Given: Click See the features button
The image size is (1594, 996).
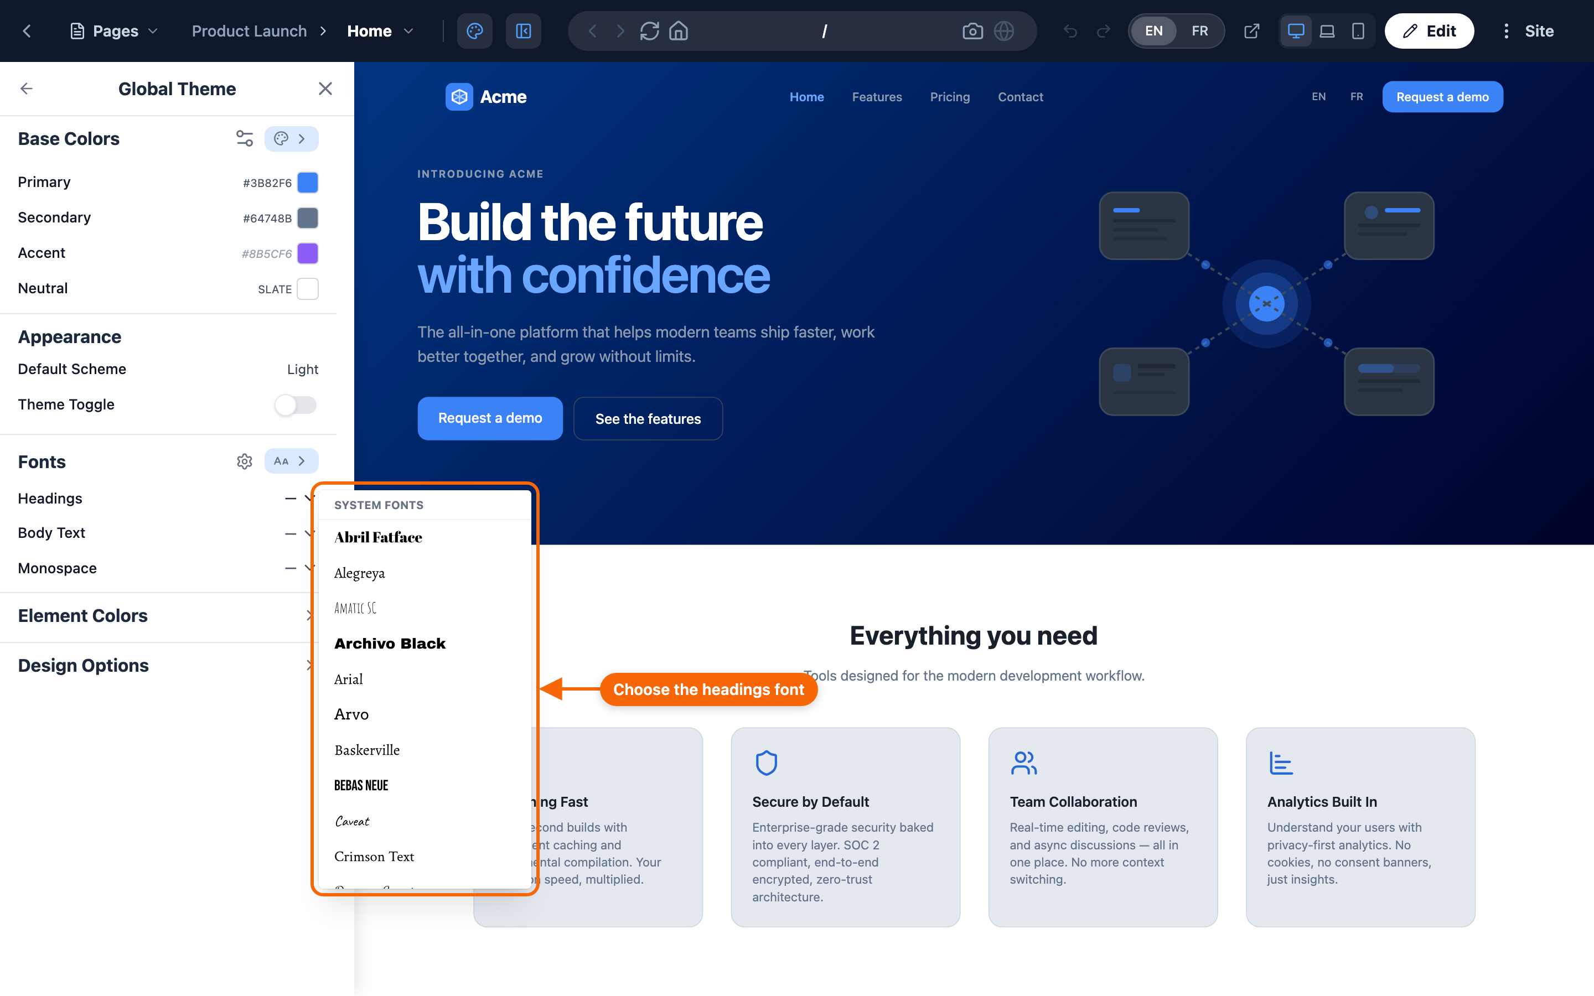Looking at the screenshot, I should tap(648, 418).
